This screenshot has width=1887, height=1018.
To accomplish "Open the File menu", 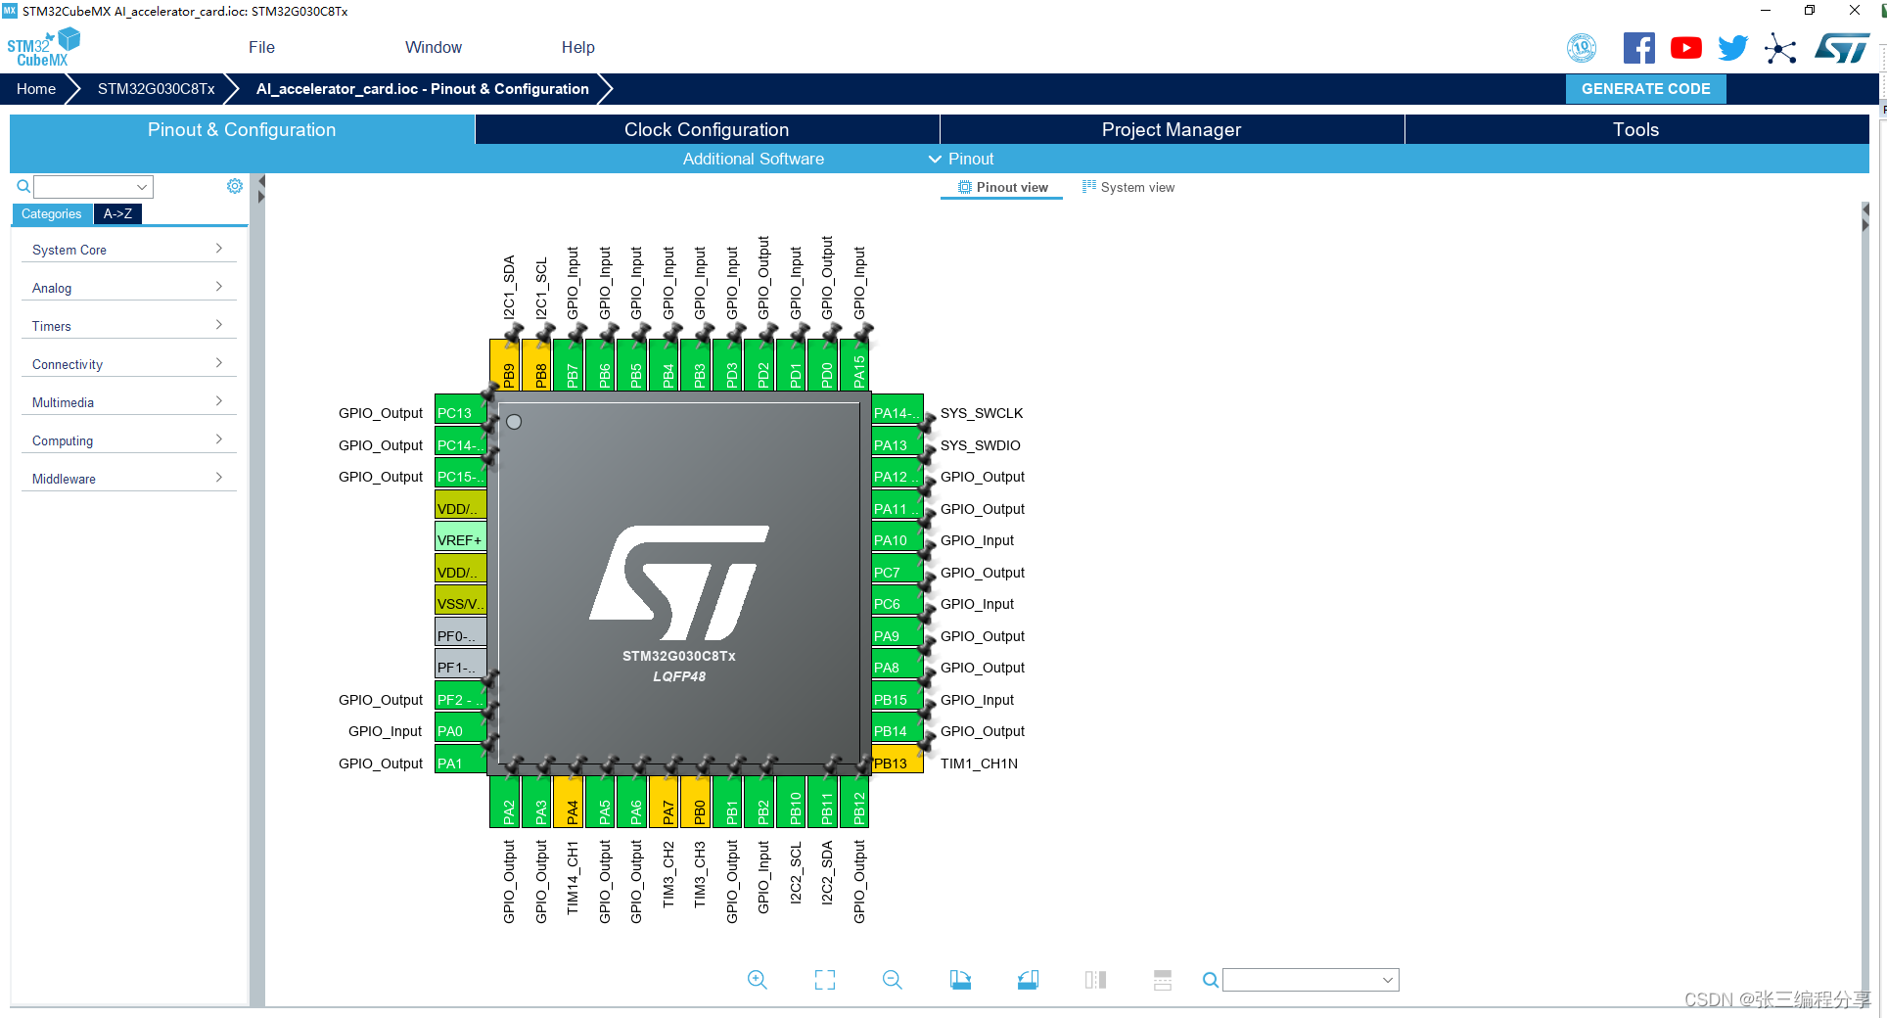I will (x=261, y=47).
